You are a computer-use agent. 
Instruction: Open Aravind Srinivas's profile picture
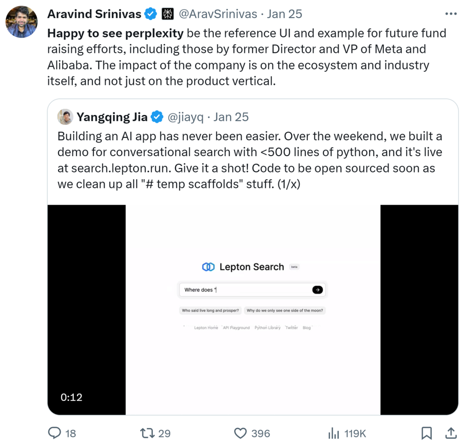pyautogui.click(x=21, y=21)
